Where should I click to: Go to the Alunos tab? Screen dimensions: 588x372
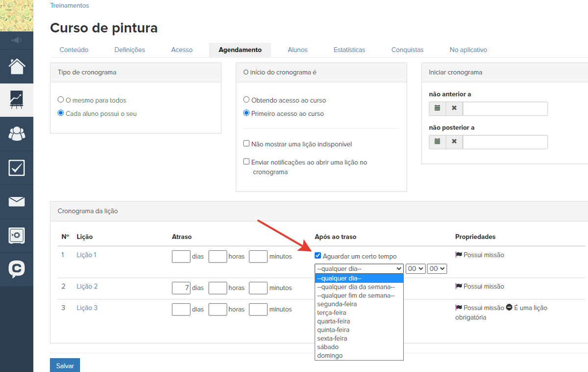tap(297, 50)
